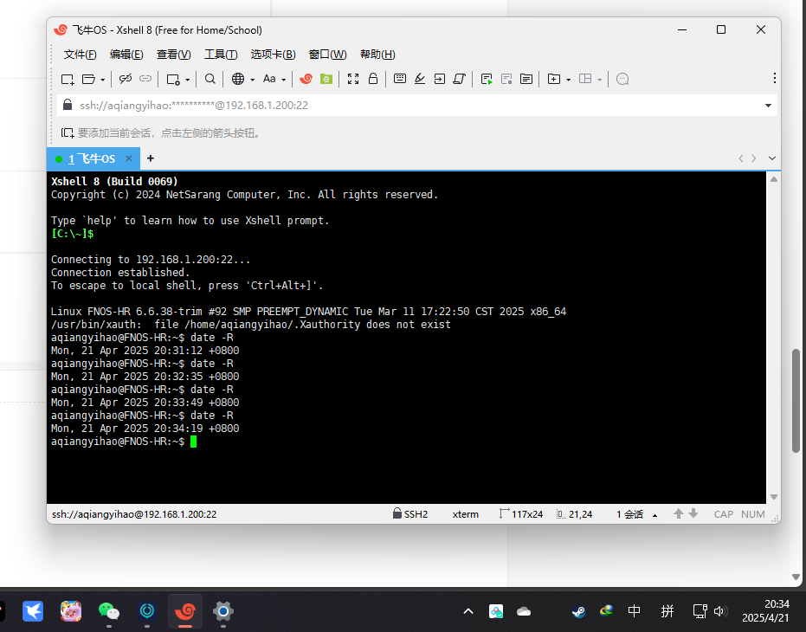Open the 窗口(W) menu
This screenshot has height=632, width=806.
327,55
